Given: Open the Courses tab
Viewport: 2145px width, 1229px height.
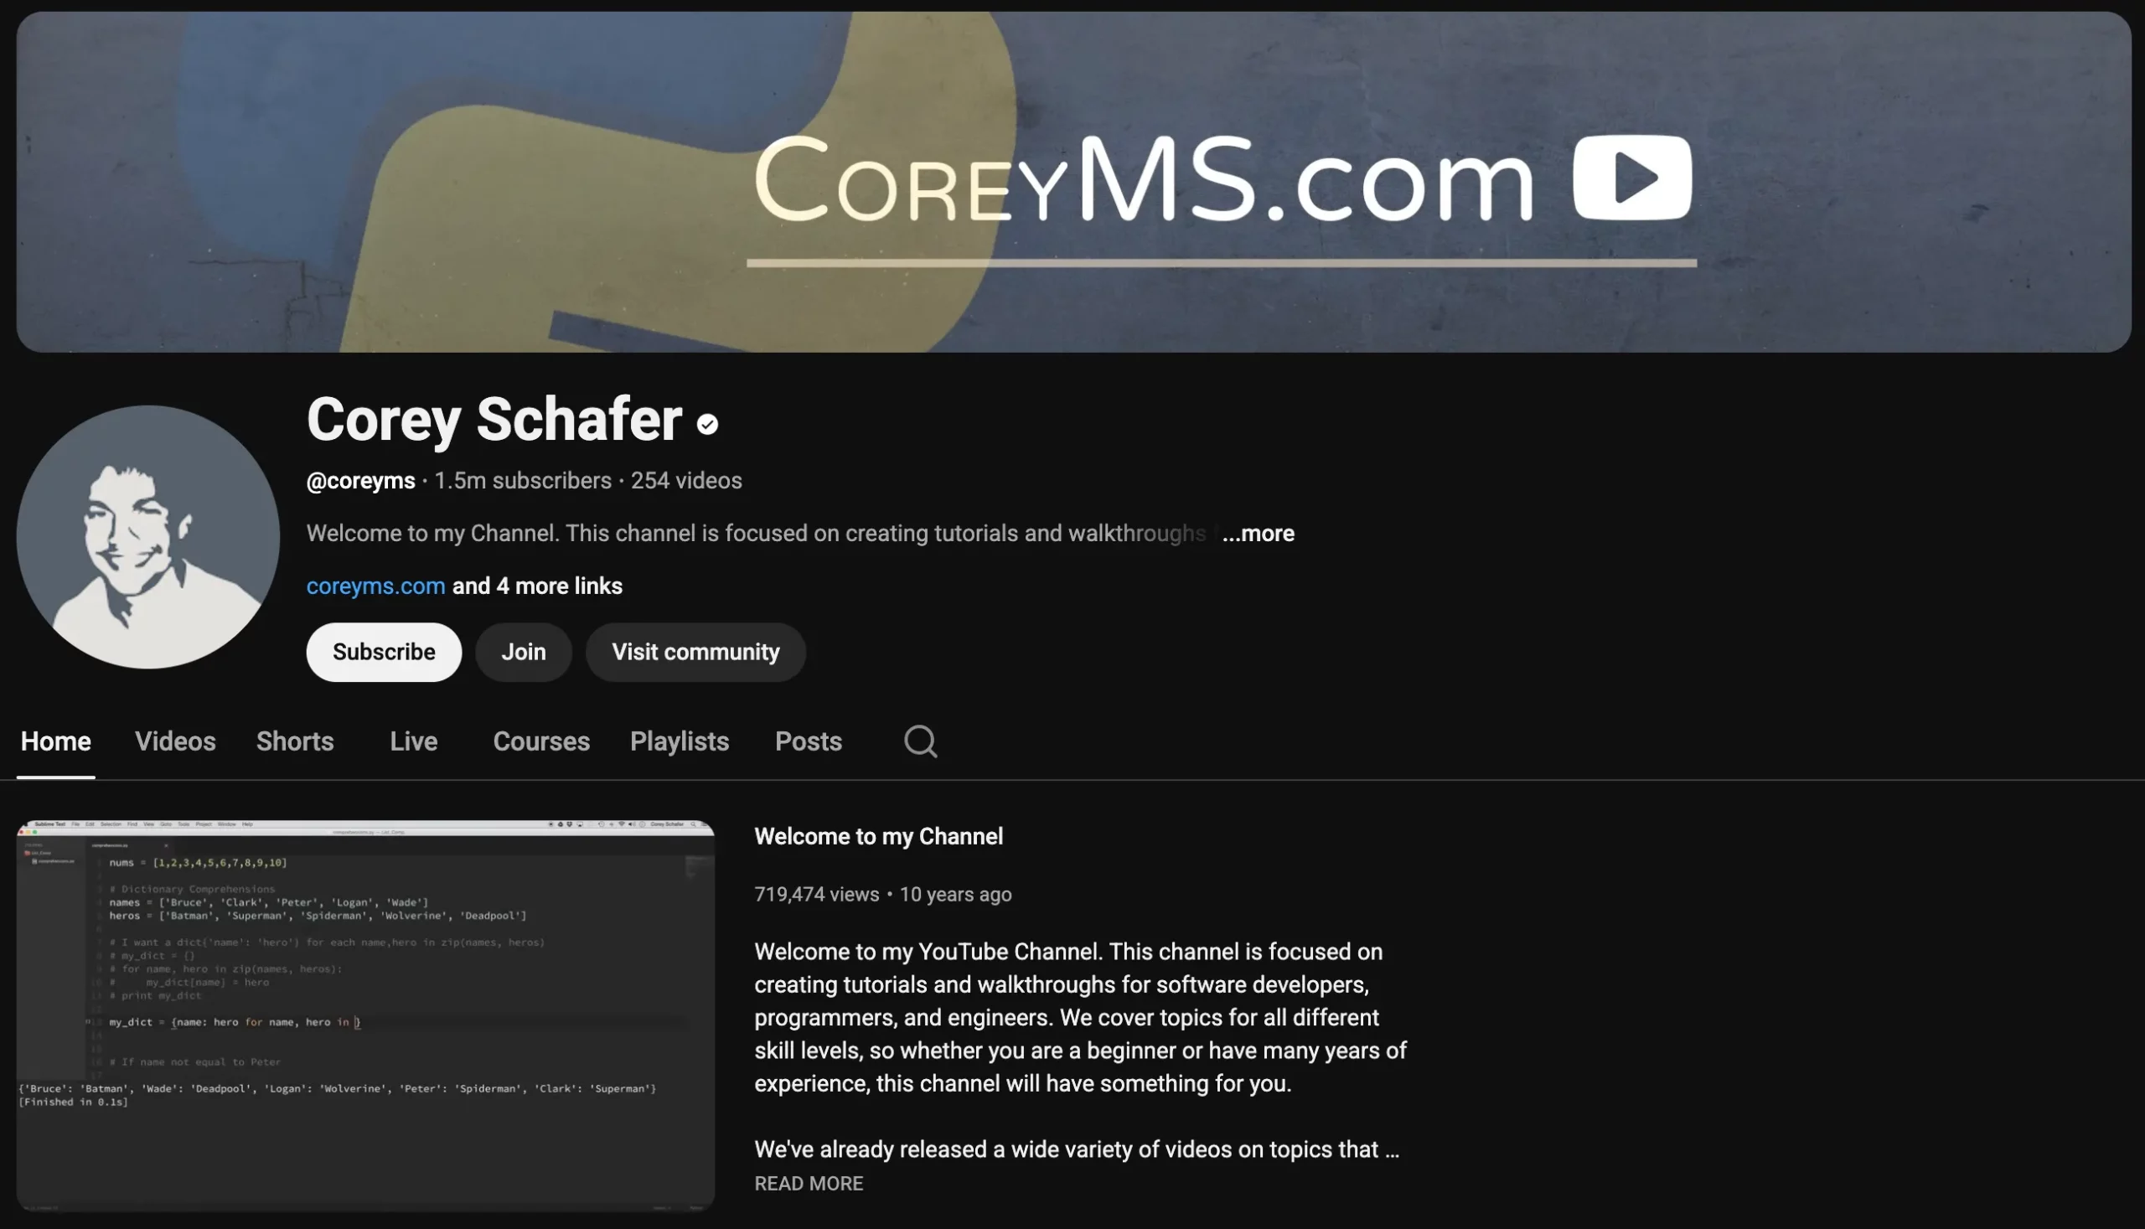Looking at the screenshot, I should [x=540, y=741].
